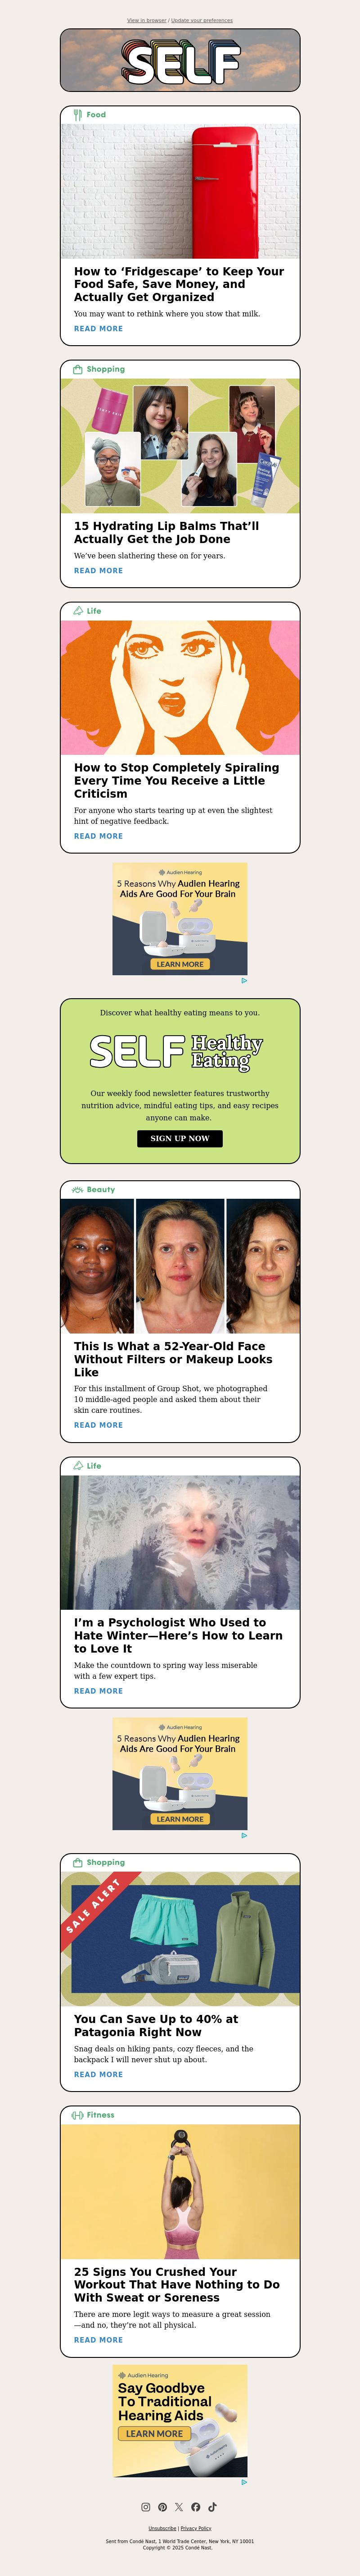The width and height of the screenshot is (360, 2576).
Task: Click the SIGN UP NOW button
Action: click(x=180, y=1138)
